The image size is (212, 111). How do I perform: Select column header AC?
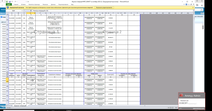(x=163, y=13)
